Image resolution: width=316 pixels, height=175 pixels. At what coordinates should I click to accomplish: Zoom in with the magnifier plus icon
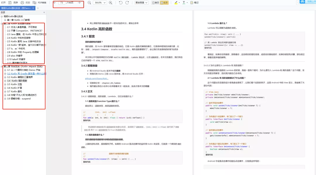[110, 2]
